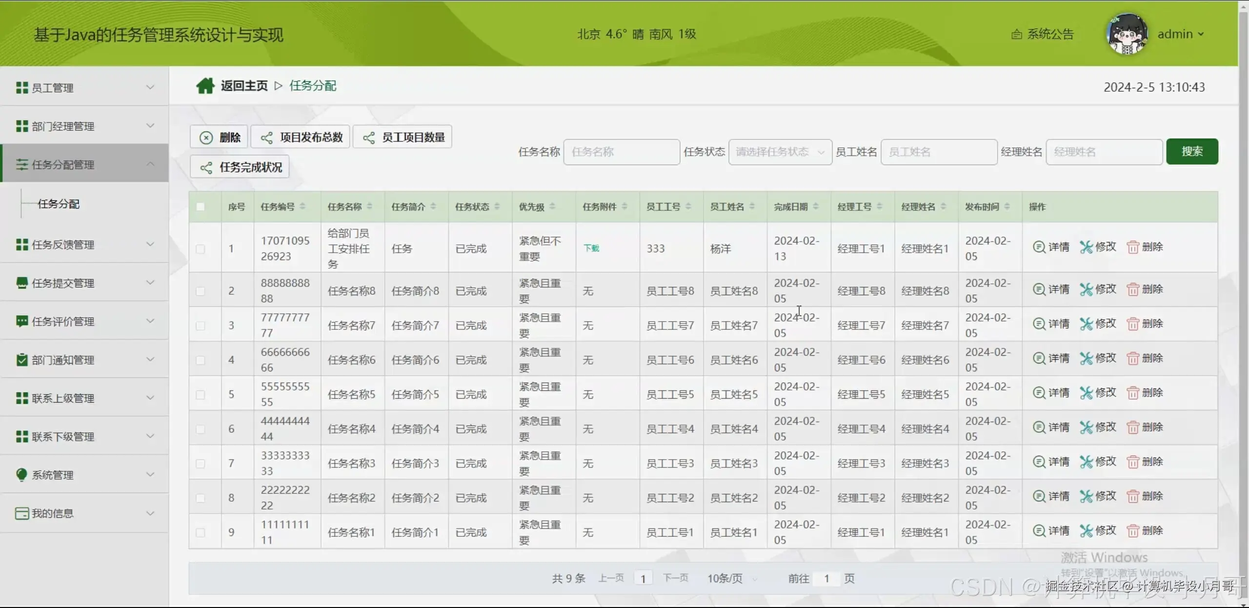This screenshot has height=608, width=1249.
Task: Click the 搜索 search button
Action: click(x=1192, y=151)
